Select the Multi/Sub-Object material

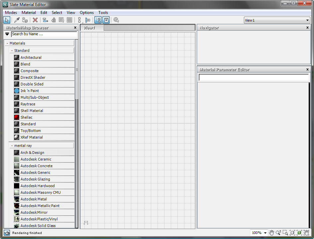(44, 97)
